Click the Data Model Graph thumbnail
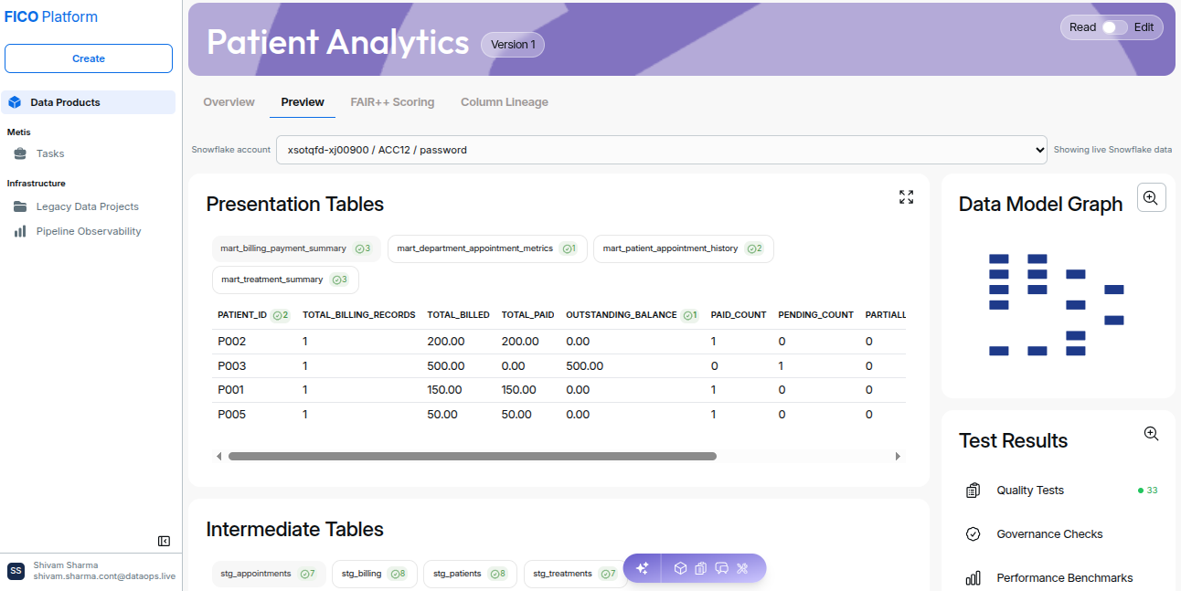The image size is (1181, 591). tap(1056, 305)
